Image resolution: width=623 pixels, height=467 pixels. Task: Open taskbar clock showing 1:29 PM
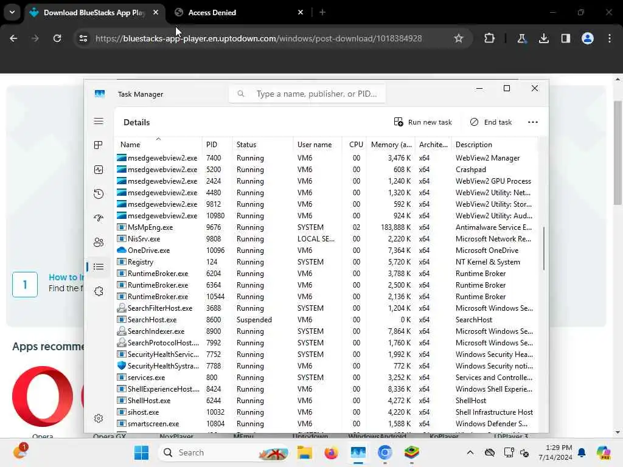click(555, 452)
